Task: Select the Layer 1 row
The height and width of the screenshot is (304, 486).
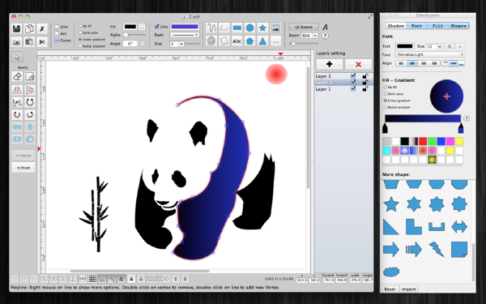Action: 343,89
